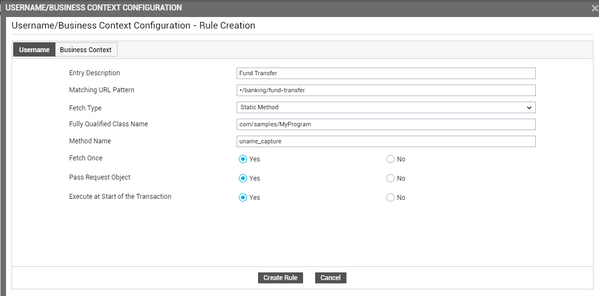Click the 'Matching URL Pattern' label

(102, 90)
